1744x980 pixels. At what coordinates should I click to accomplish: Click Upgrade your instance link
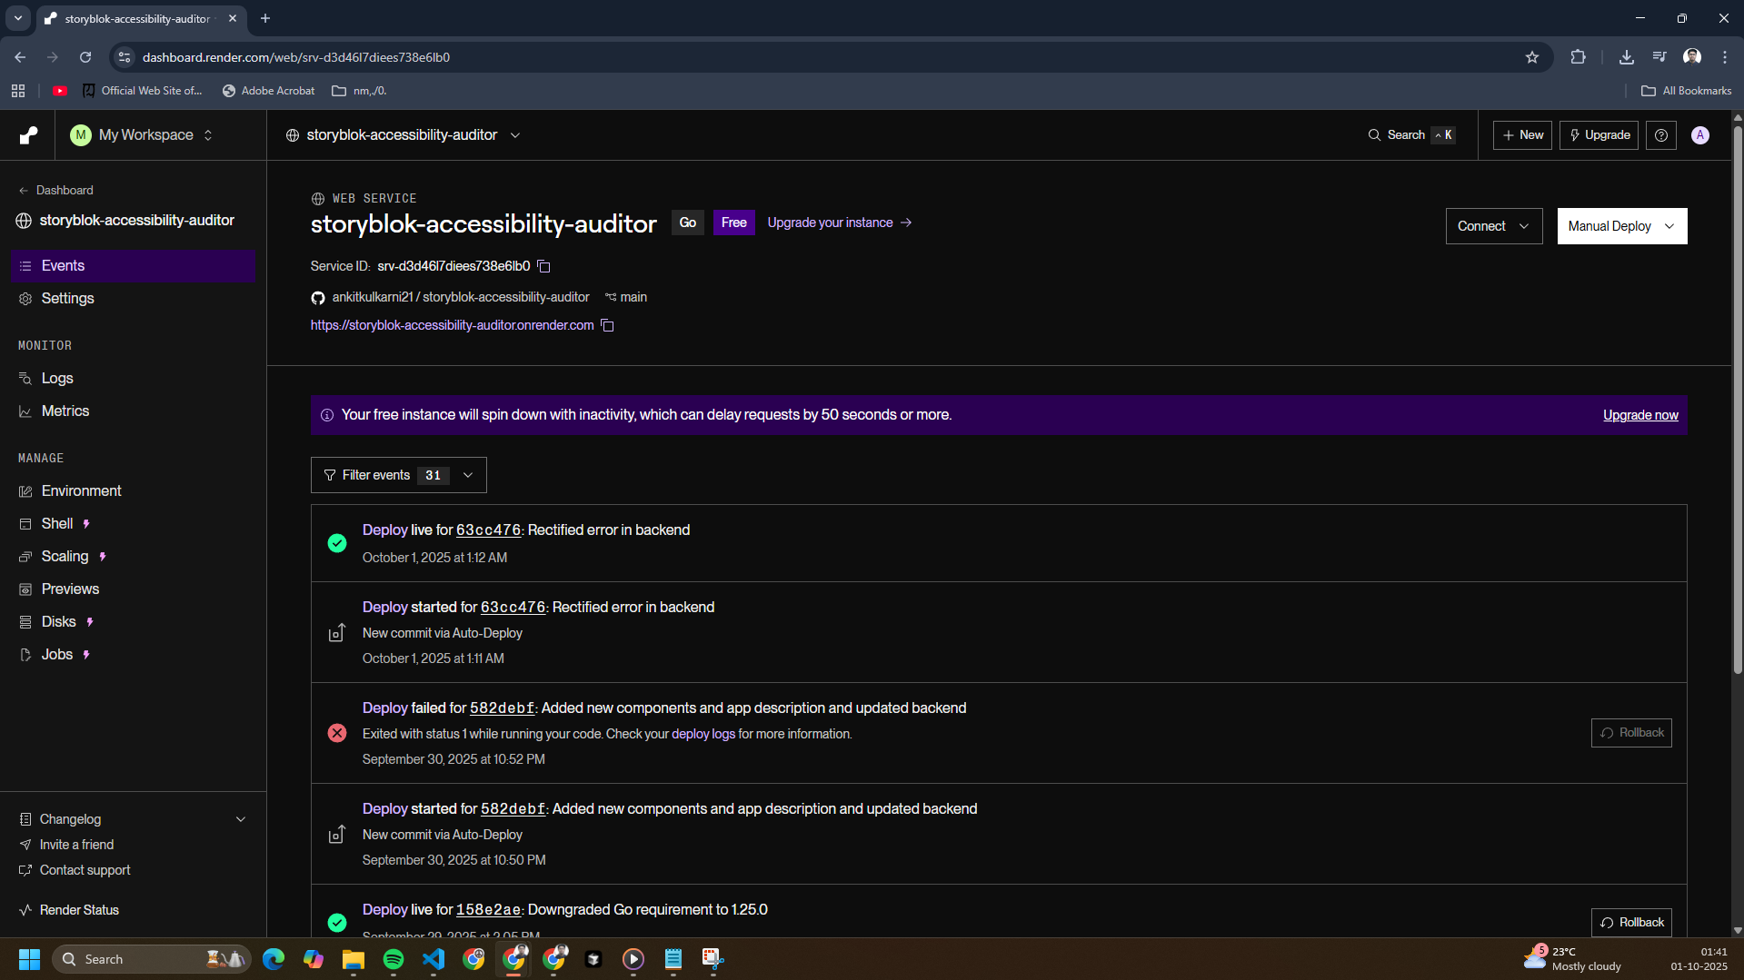point(839,223)
